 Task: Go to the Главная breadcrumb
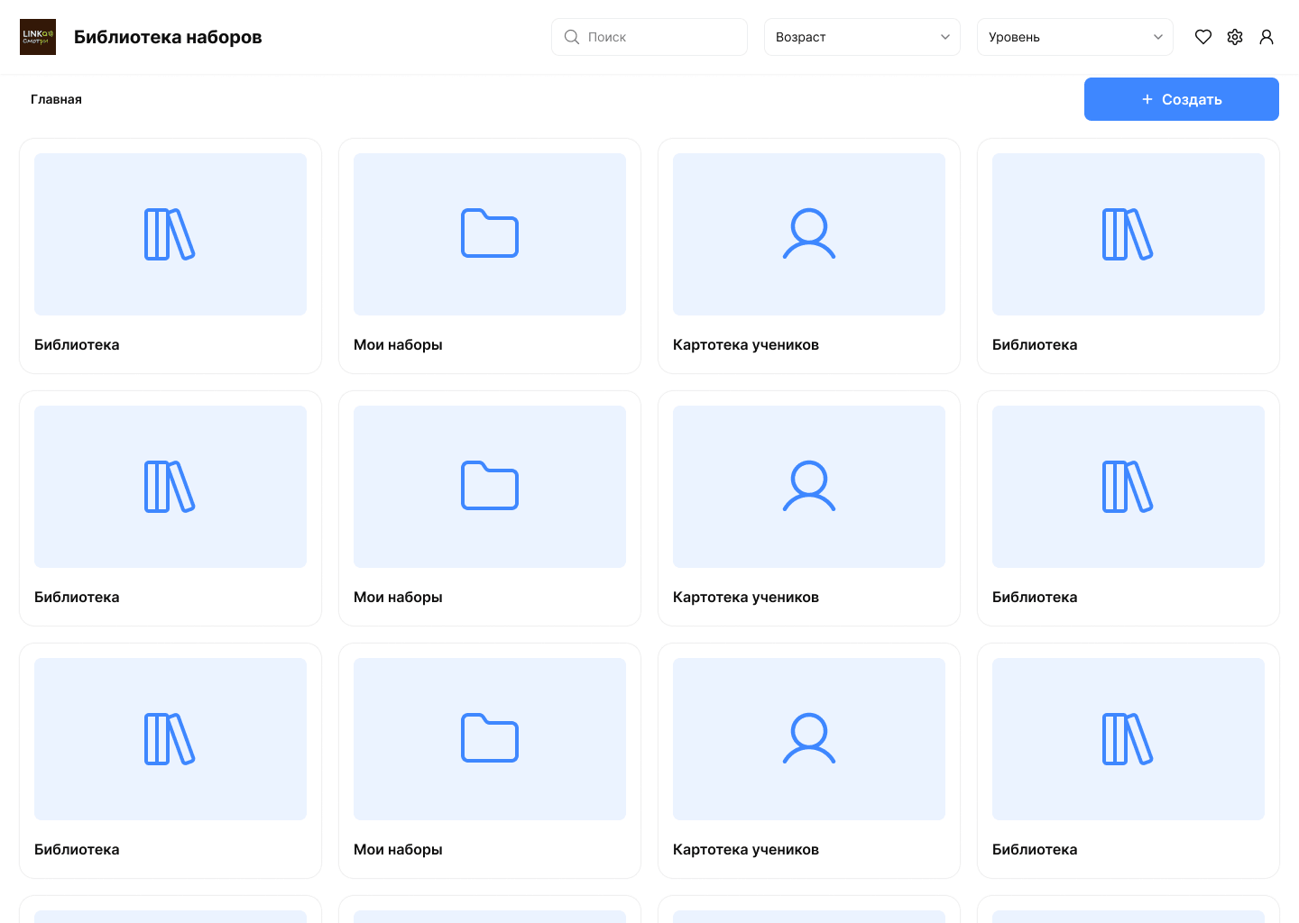(56, 99)
